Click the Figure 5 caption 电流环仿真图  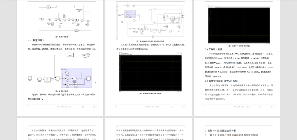pyautogui.click(x=62, y=37)
